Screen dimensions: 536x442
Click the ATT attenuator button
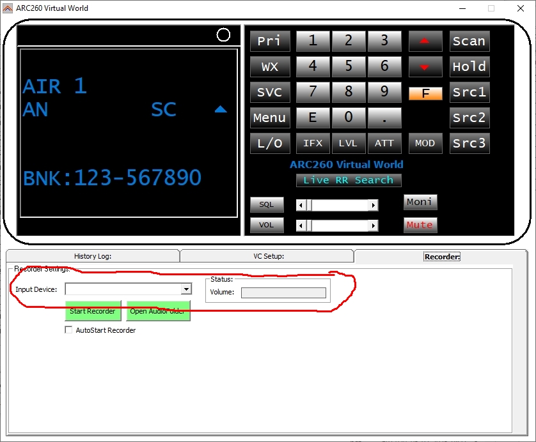coord(384,143)
